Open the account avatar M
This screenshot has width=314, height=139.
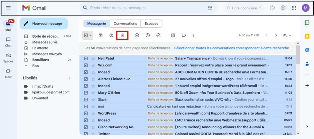[306, 8]
